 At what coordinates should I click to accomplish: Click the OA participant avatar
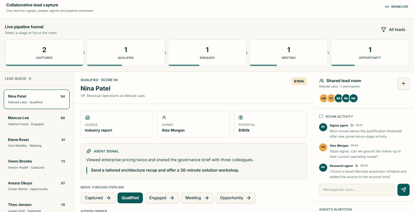tap(353, 98)
